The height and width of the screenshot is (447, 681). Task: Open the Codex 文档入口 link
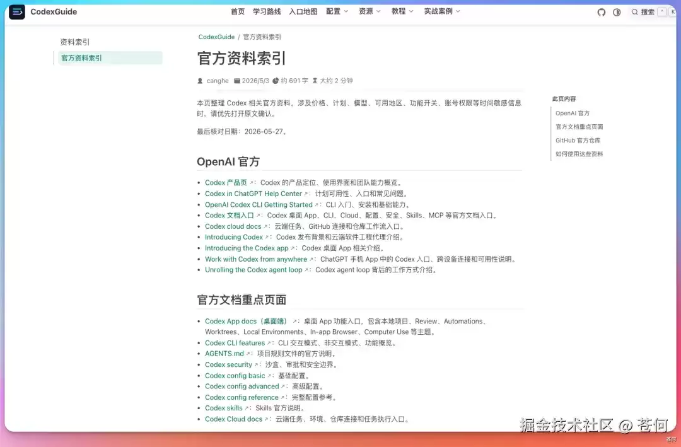(x=230, y=216)
